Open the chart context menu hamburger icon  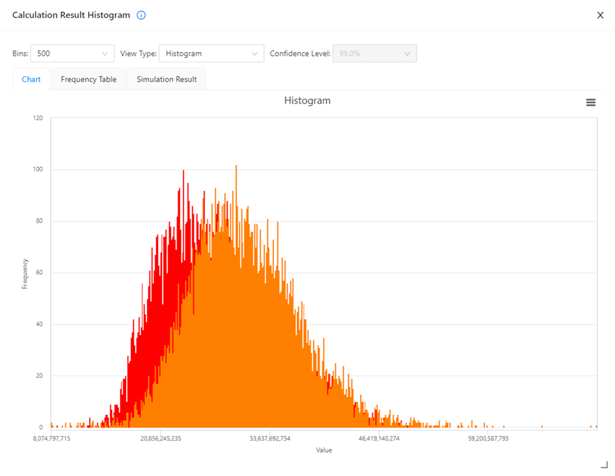[590, 102]
